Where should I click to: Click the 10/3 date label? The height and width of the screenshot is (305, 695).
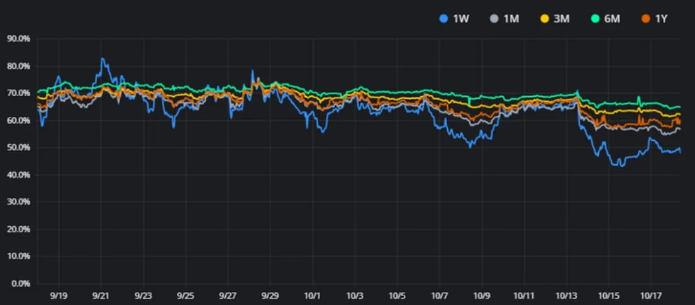[x=355, y=295]
